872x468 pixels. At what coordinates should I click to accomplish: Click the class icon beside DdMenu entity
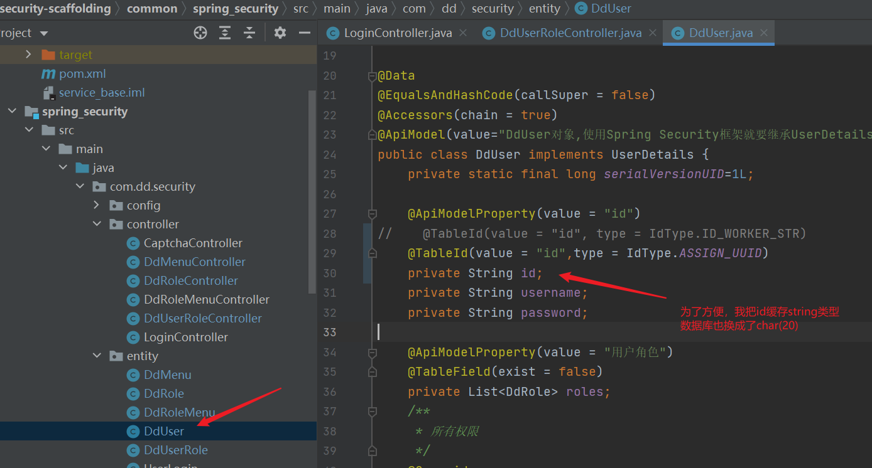click(x=132, y=375)
